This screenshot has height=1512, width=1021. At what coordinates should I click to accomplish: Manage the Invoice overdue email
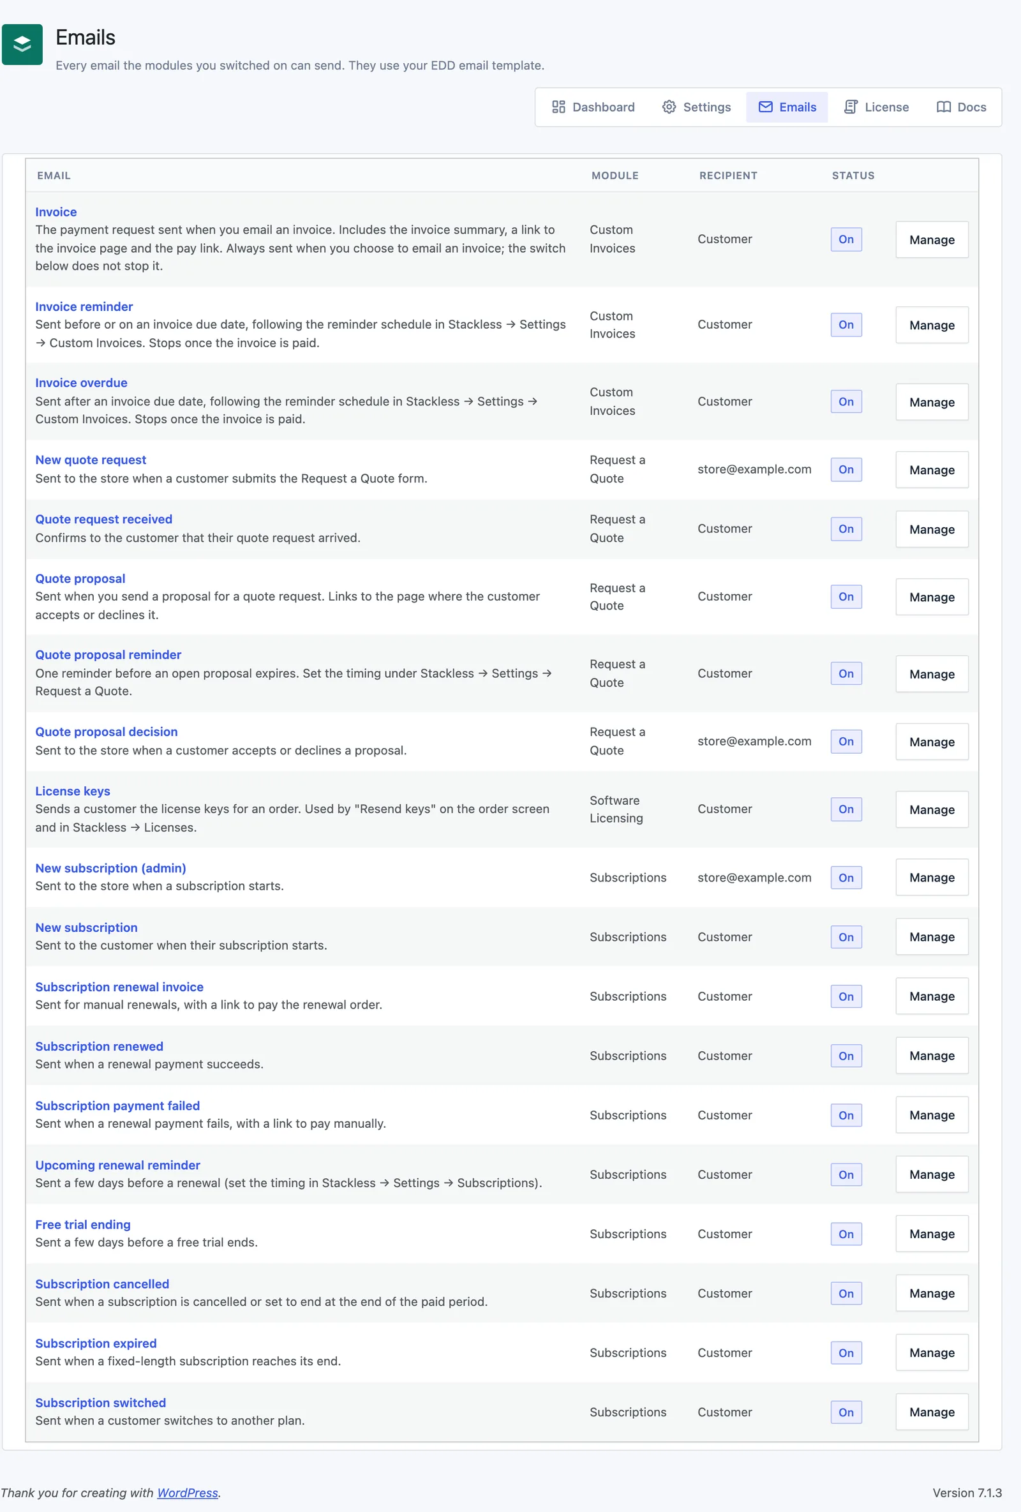(x=932, y=402)
